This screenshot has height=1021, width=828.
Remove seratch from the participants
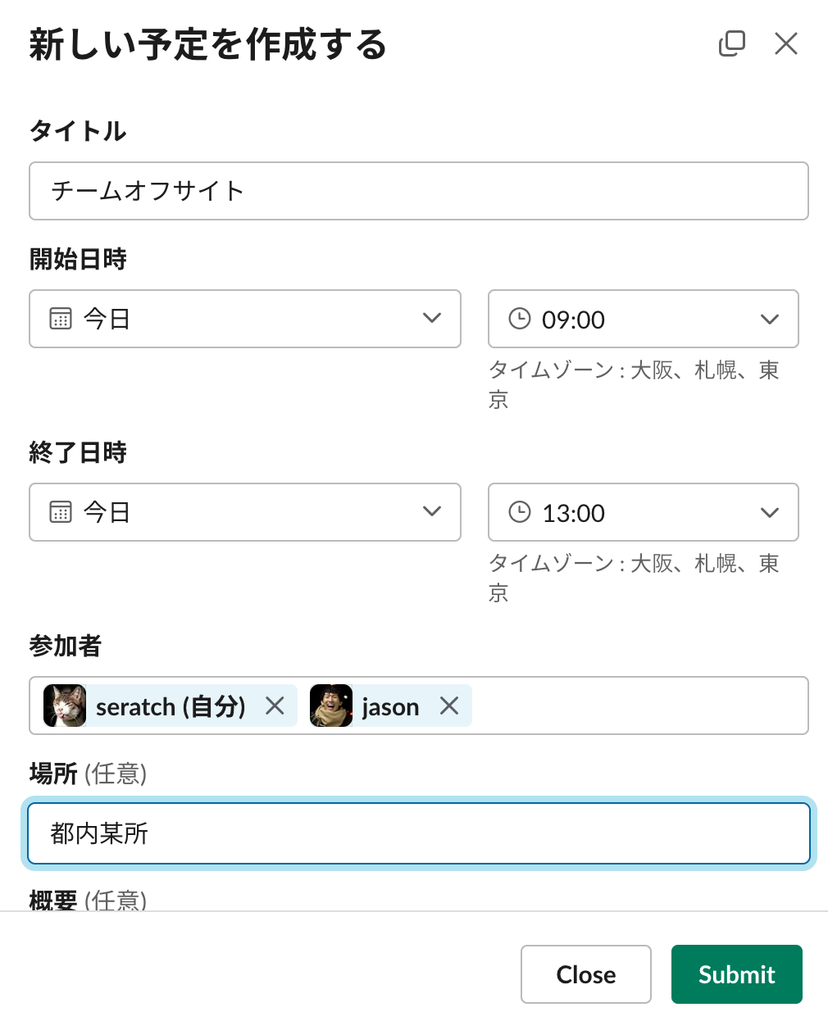point(275,706)
